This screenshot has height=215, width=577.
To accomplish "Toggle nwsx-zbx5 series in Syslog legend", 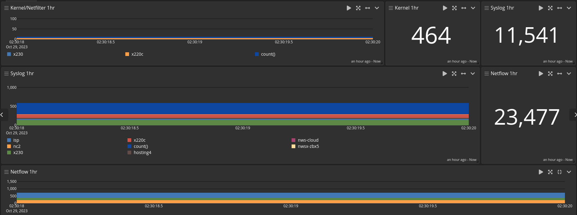I will click(305, 146).
